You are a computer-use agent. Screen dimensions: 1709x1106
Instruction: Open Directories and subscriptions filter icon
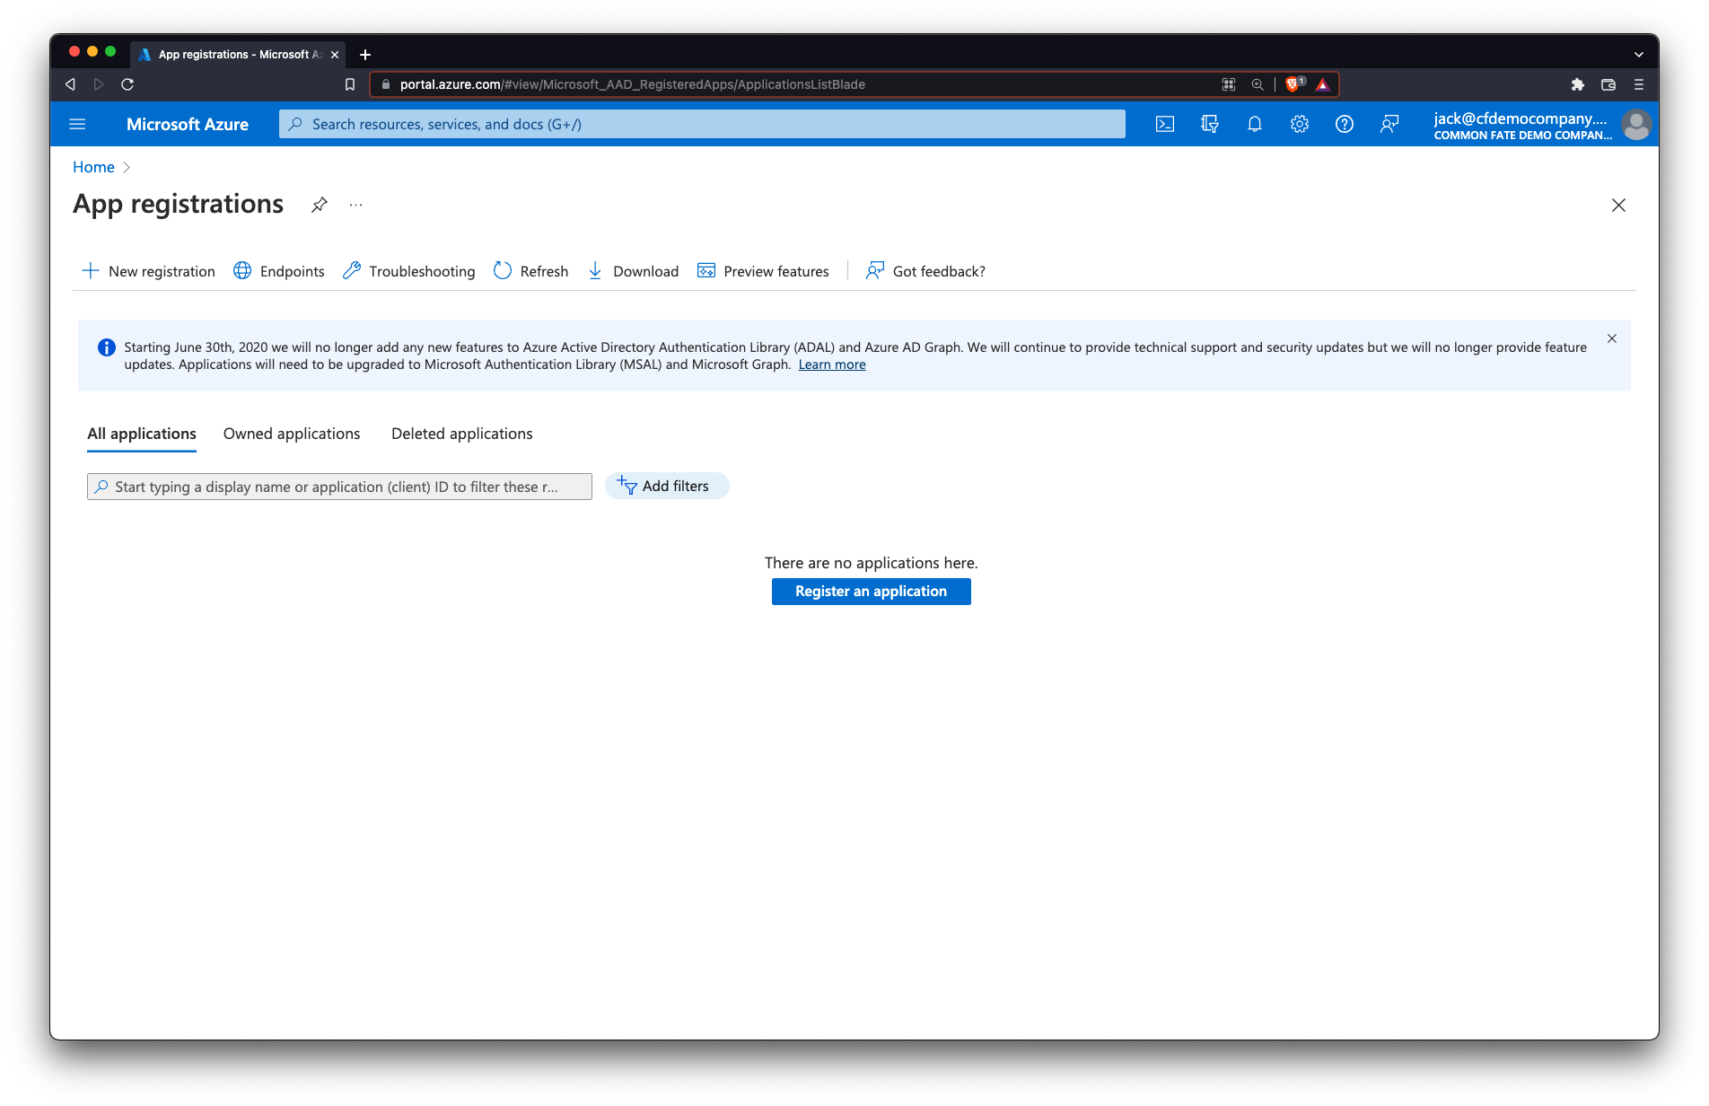(1209, 124)
